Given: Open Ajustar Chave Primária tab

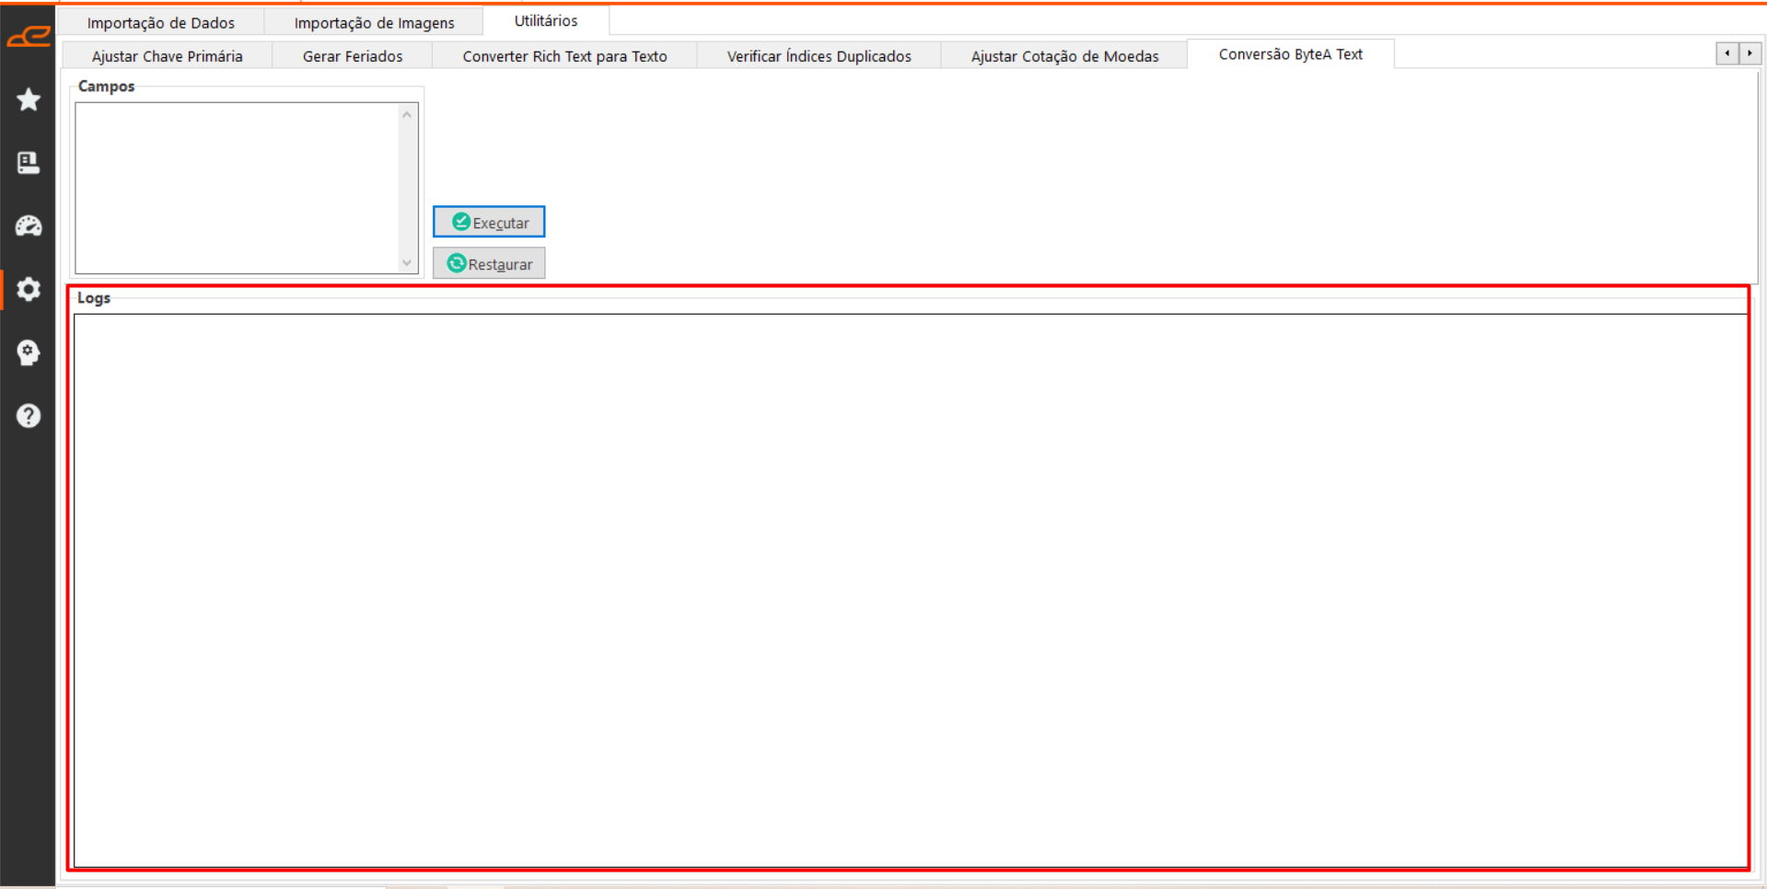Looking at the screenshot, I should click(x=167, y=56).
